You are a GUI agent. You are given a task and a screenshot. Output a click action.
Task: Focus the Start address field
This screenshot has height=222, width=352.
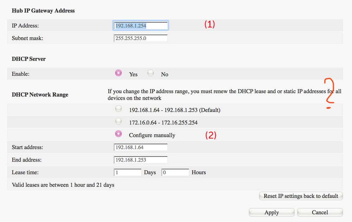pos(141,147)
